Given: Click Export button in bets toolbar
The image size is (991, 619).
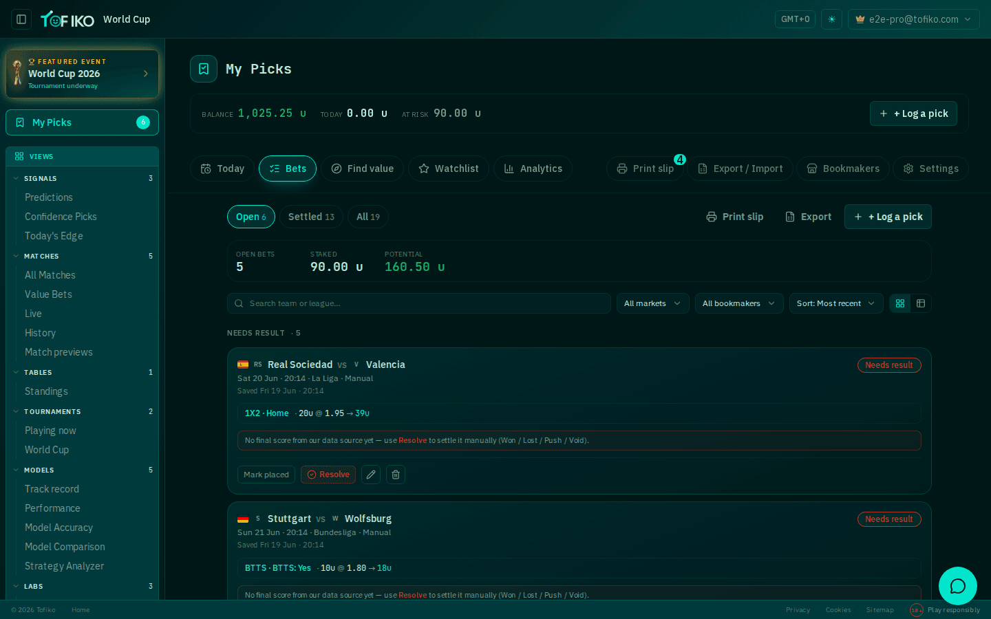Looking at the screenshot, I should [x=808, y=217].
